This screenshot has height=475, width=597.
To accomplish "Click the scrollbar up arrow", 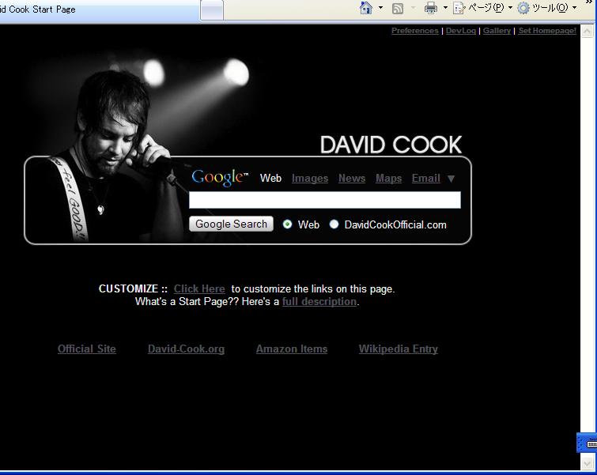I will tap(587, 31).
